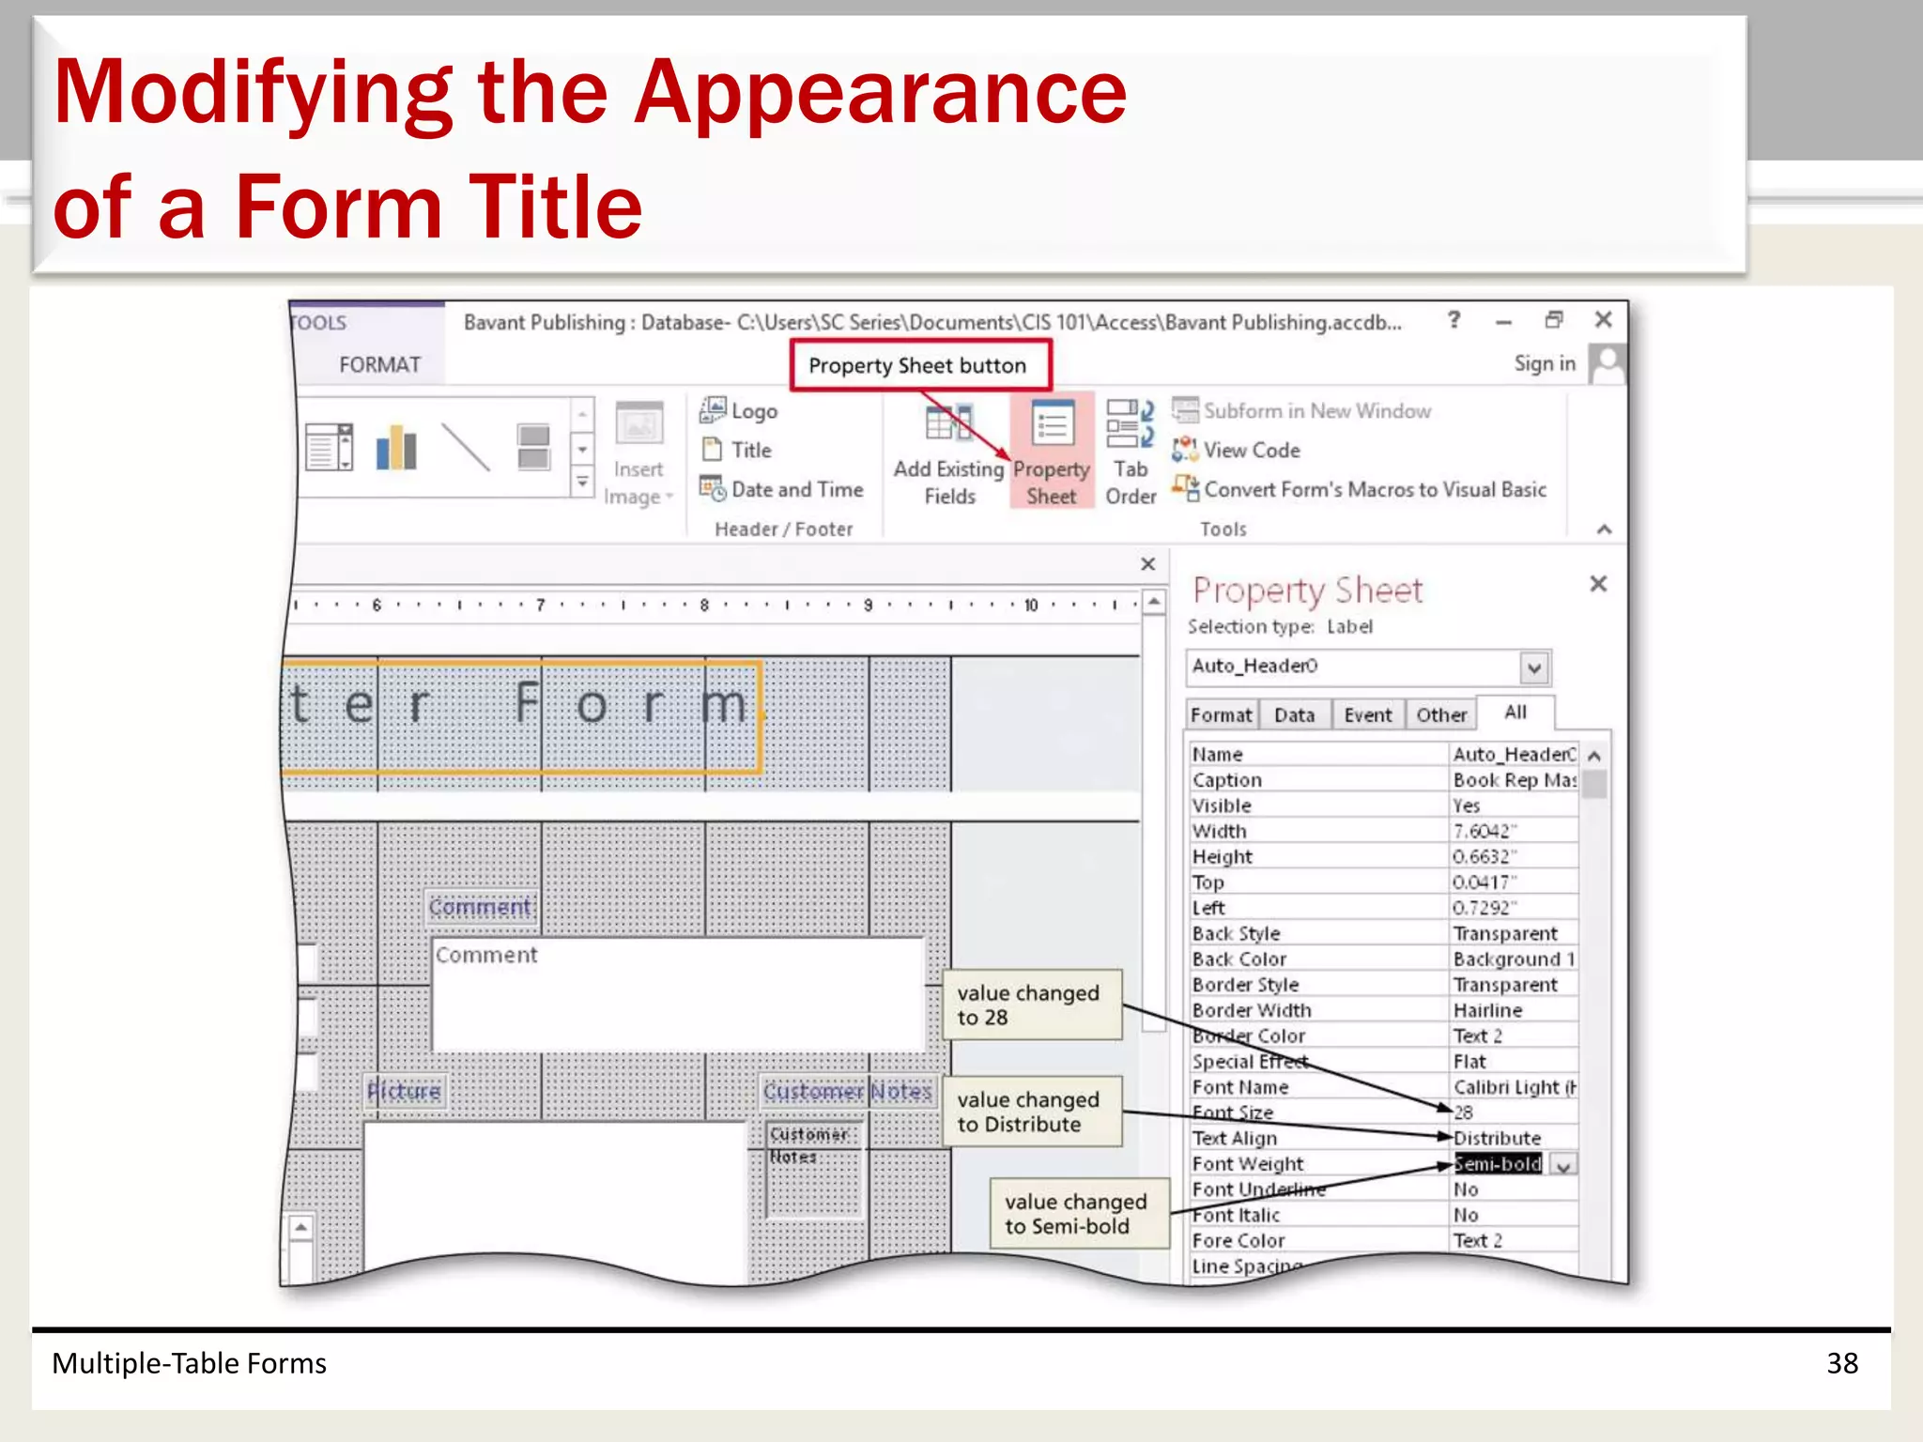Switch to the Format tab in Property Sheet
Image resolution: width=1923 pixels, height=1442 pixels.
pyautogui.click(x=1221, y=715)
